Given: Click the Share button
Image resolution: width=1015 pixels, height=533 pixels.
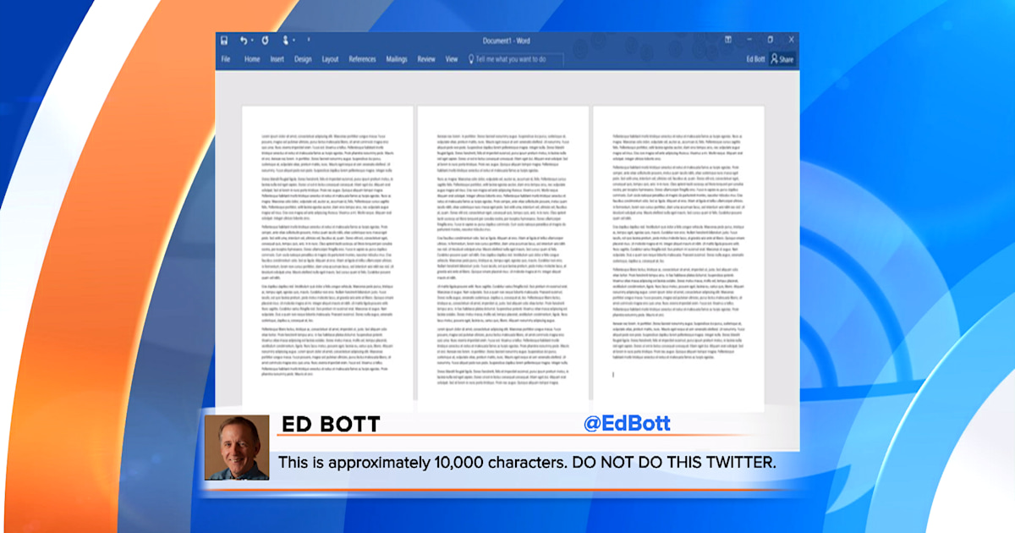Looking at the screenshot, I should tap(782, 59).
